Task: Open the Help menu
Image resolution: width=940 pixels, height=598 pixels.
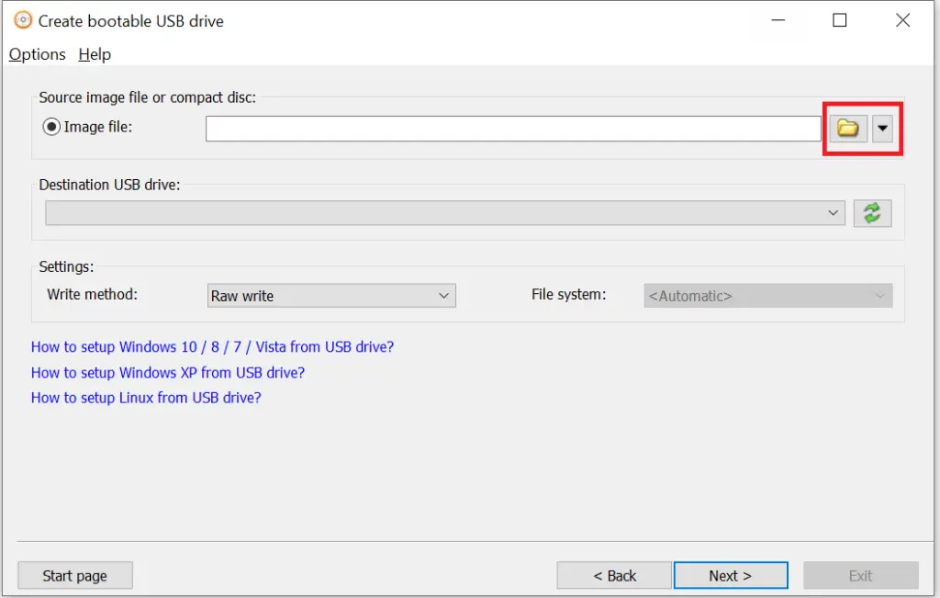Action: pos(94,54)
